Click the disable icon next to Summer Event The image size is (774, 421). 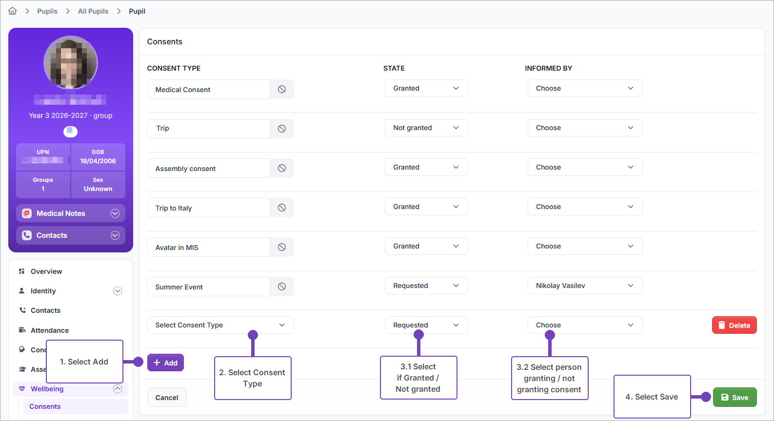point(282,287)
